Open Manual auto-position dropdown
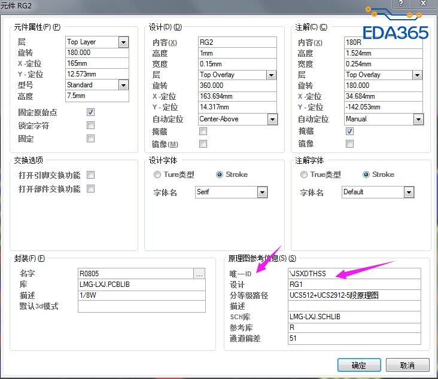Viewport: 438px width, 379px height. 418,120
